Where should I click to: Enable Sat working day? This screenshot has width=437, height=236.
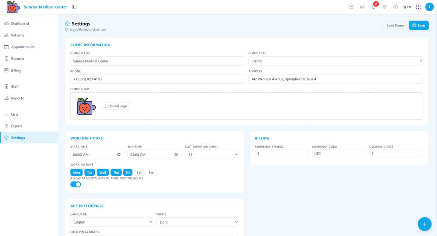(x=139, y=172)
